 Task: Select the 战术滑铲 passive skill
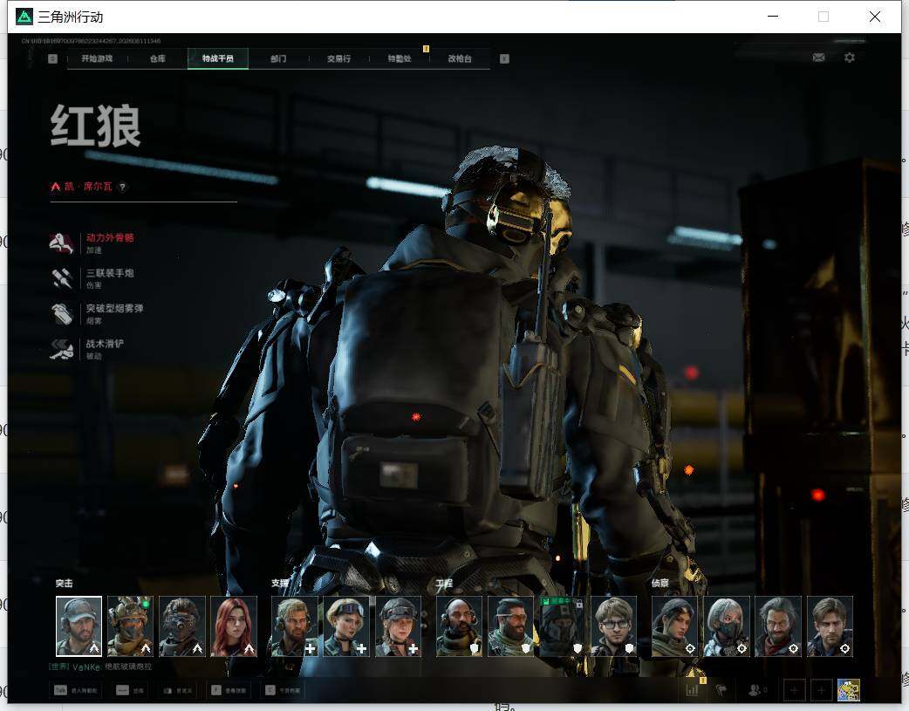coord(87,349)
